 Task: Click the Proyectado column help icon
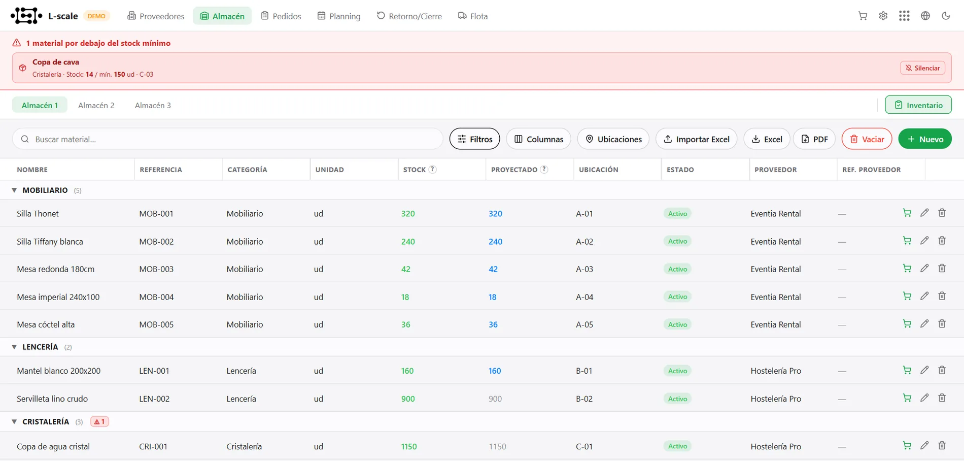click(x=544, y=170)
